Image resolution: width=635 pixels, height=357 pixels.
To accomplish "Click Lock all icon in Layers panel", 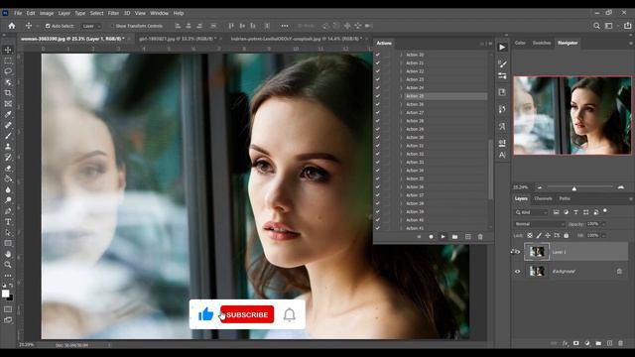I will click(x=567, y=235).
